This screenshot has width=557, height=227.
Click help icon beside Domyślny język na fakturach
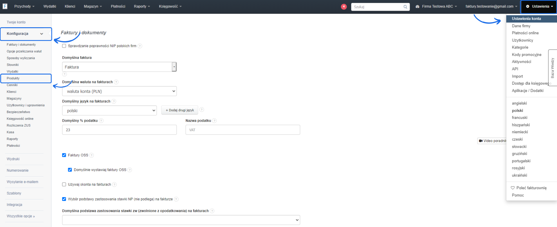point(114,101)
